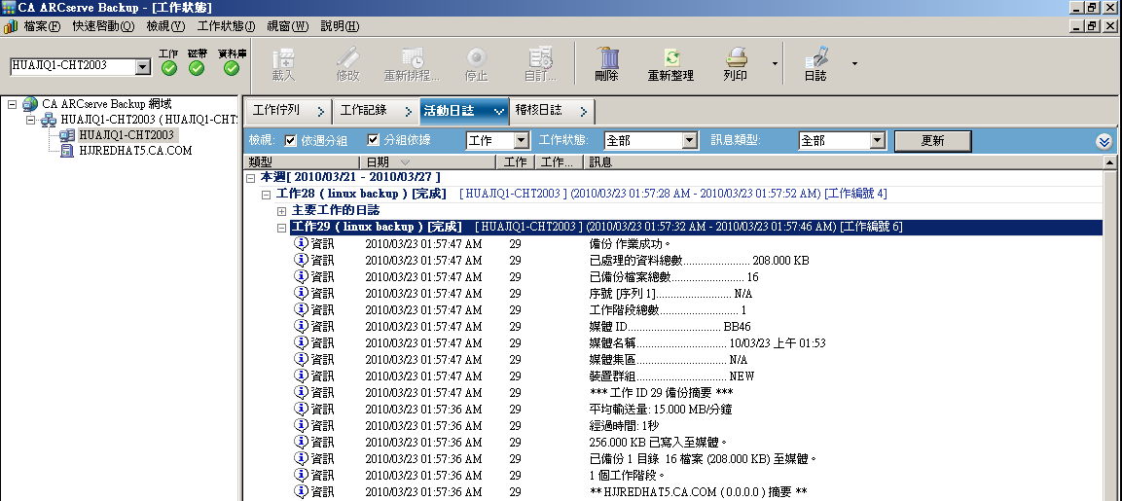Screen dimensions: 1122x501
Task: Click the 工作 green status check icon
Action: 169,68
